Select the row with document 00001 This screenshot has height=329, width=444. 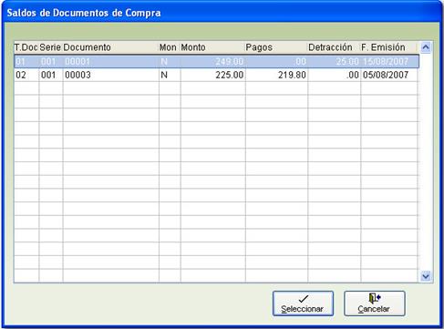click(x=216, y=61)
